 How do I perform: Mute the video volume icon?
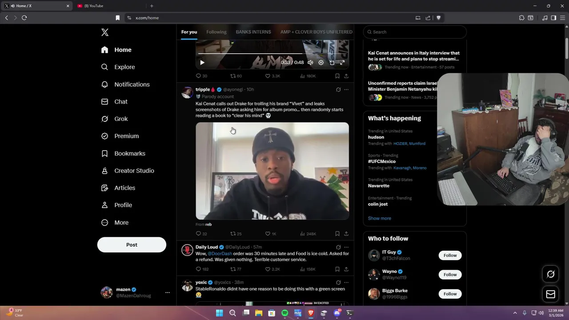pyautogui.click(x=310, y=63)
